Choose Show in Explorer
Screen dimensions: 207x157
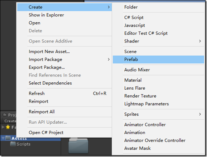pos(65,15)
